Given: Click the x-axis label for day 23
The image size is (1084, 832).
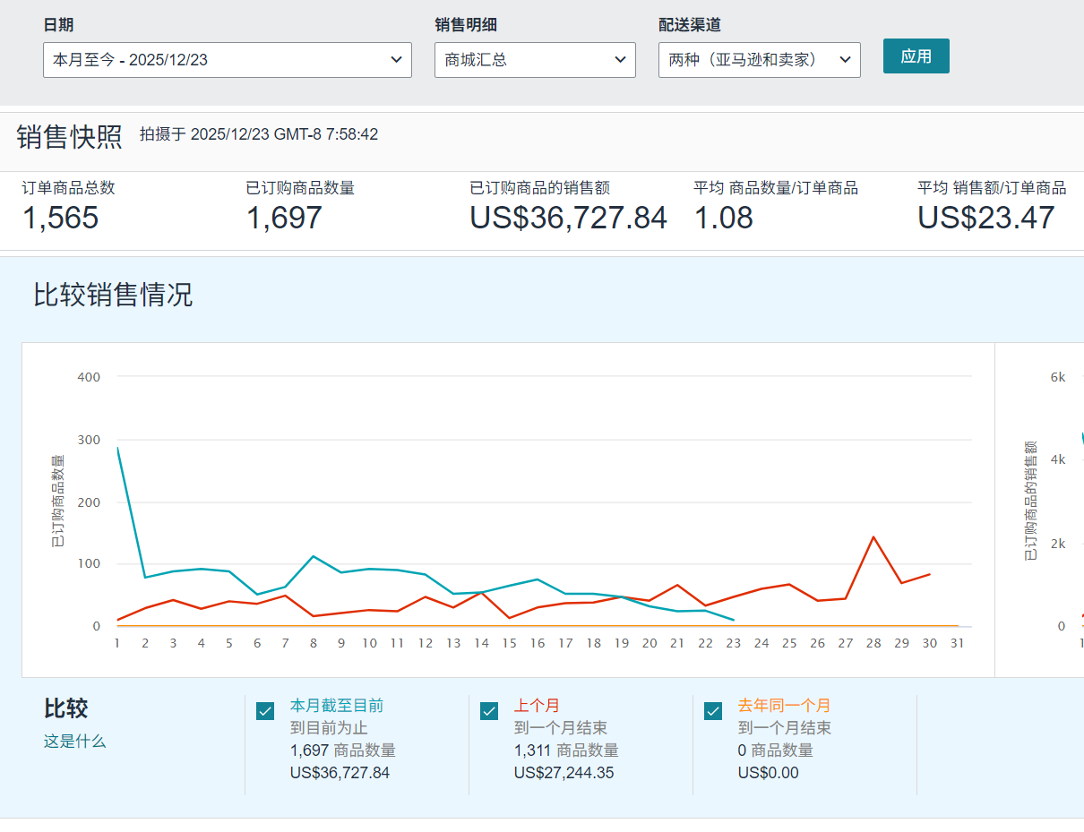Looking at the screenshot, I should [733, 643].
